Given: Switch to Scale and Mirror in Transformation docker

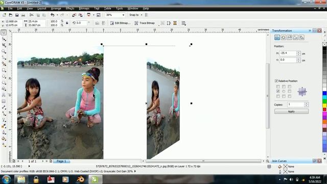Looking at the screenshot, I should (x=290, y=37).
